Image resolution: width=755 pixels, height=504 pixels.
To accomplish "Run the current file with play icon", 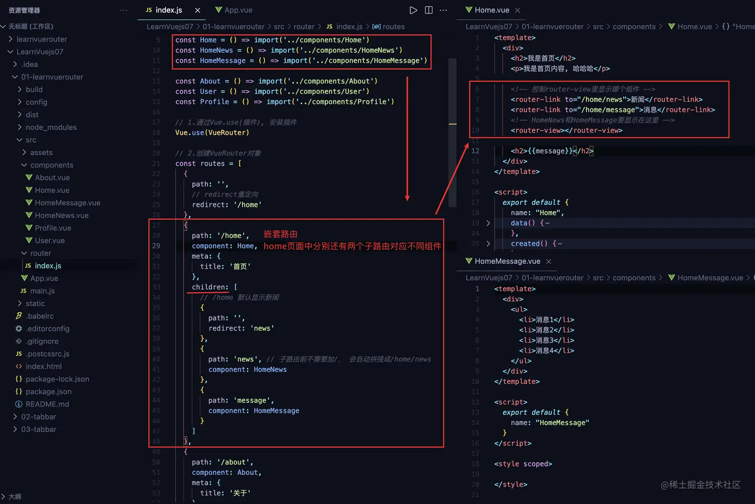I will (x=413, y=10).
